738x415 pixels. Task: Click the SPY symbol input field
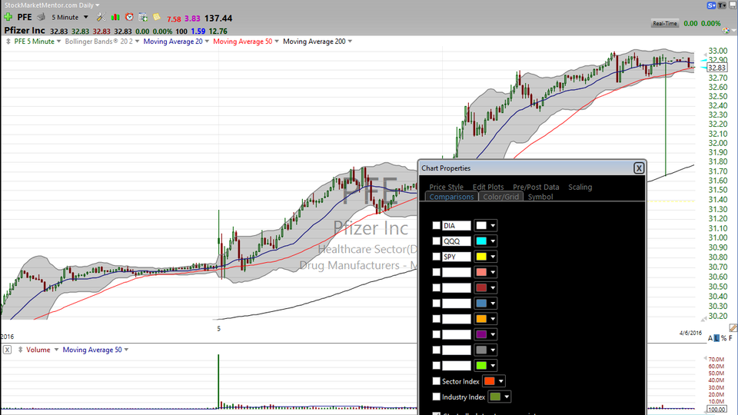(456, 257)
